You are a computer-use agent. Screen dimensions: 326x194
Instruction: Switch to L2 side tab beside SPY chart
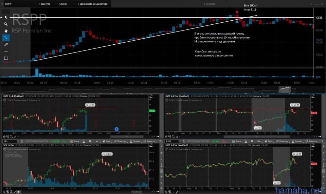click(162, 183)
